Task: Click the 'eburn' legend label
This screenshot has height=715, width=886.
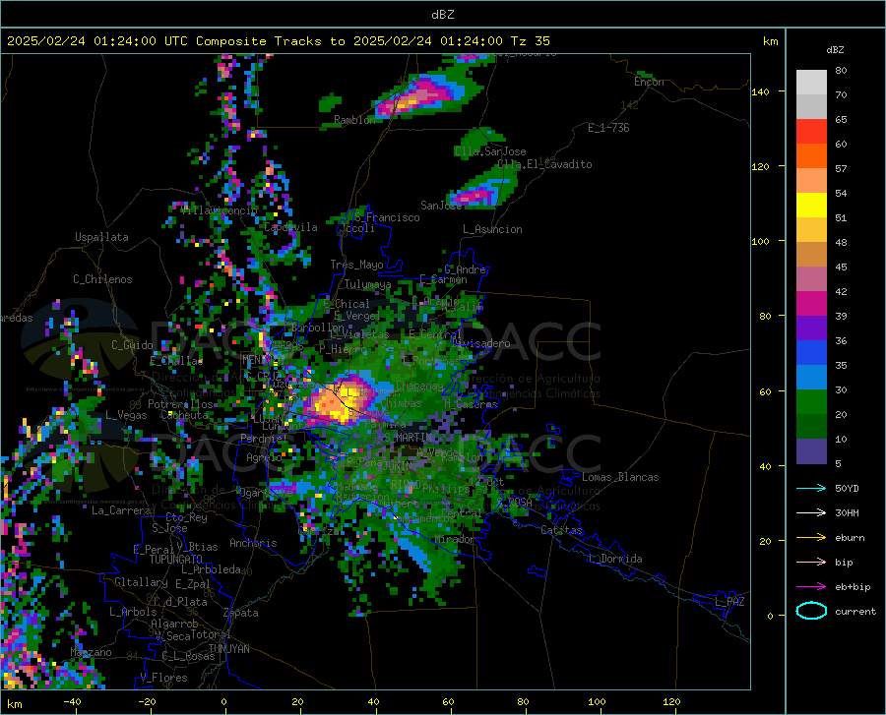Action: pos(850,537)
